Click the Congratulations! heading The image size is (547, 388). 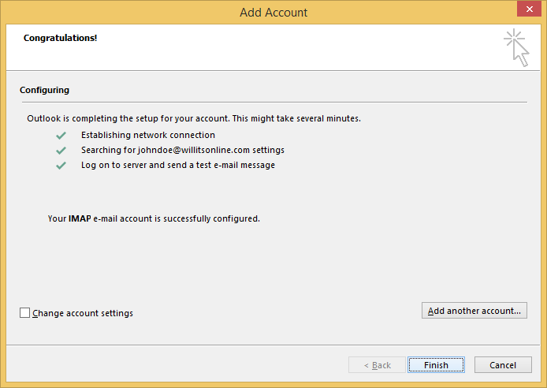point(61,38)
